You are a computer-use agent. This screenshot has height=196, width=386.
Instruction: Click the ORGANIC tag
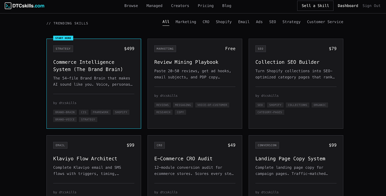tap(320, 105)
